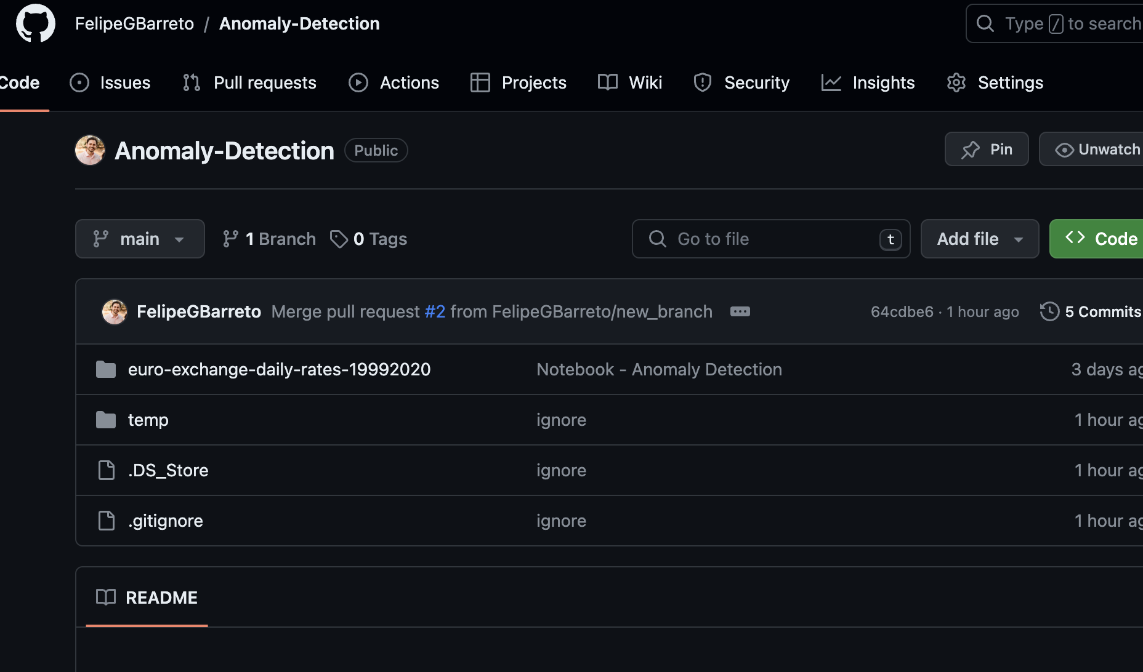Open repository Settings tab

click(x=995, y=82)
